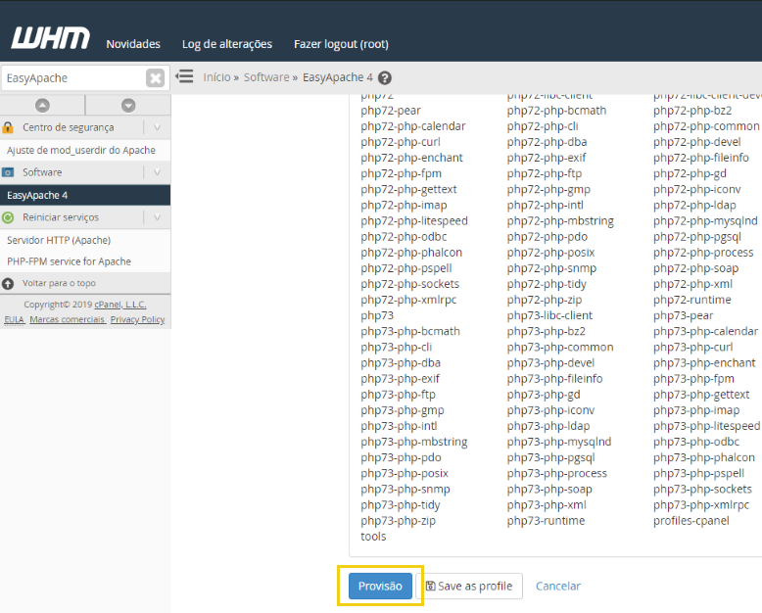This screenshot has width=762, height=613.
Task: Open Centro de segurança section
Action: click(x=68, y=127)
